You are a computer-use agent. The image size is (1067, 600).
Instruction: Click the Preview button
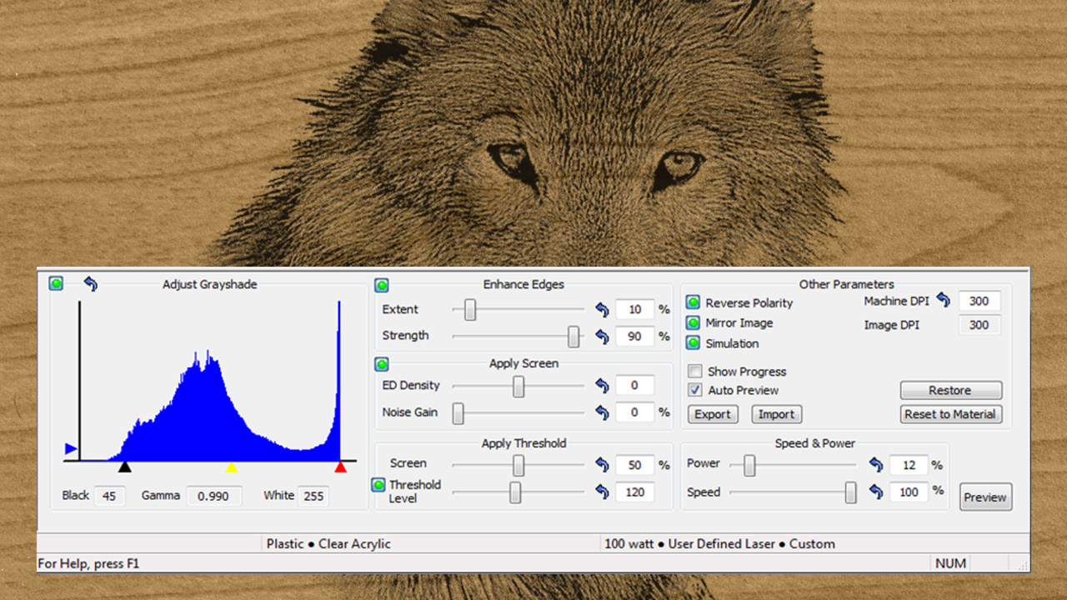click(x=985, y=497)
